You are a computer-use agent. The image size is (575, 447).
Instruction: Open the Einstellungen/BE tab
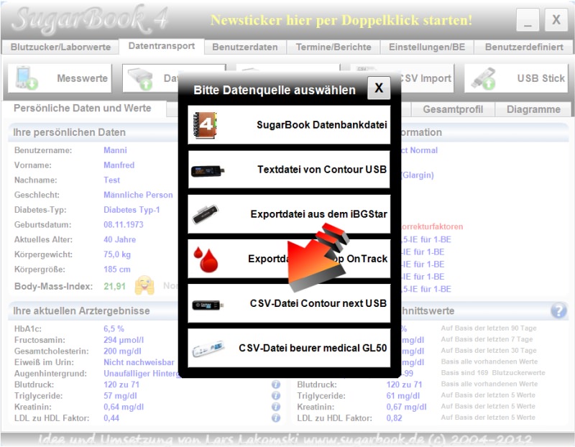pos(427,47)
